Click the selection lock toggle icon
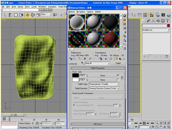The width and height of the screenshot is (172, 130). (x=33, y=123)
